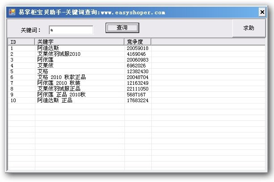Select row 3 阿依莲 keyword
This screenshot has width=274, height=182.
tap(45, 60)
